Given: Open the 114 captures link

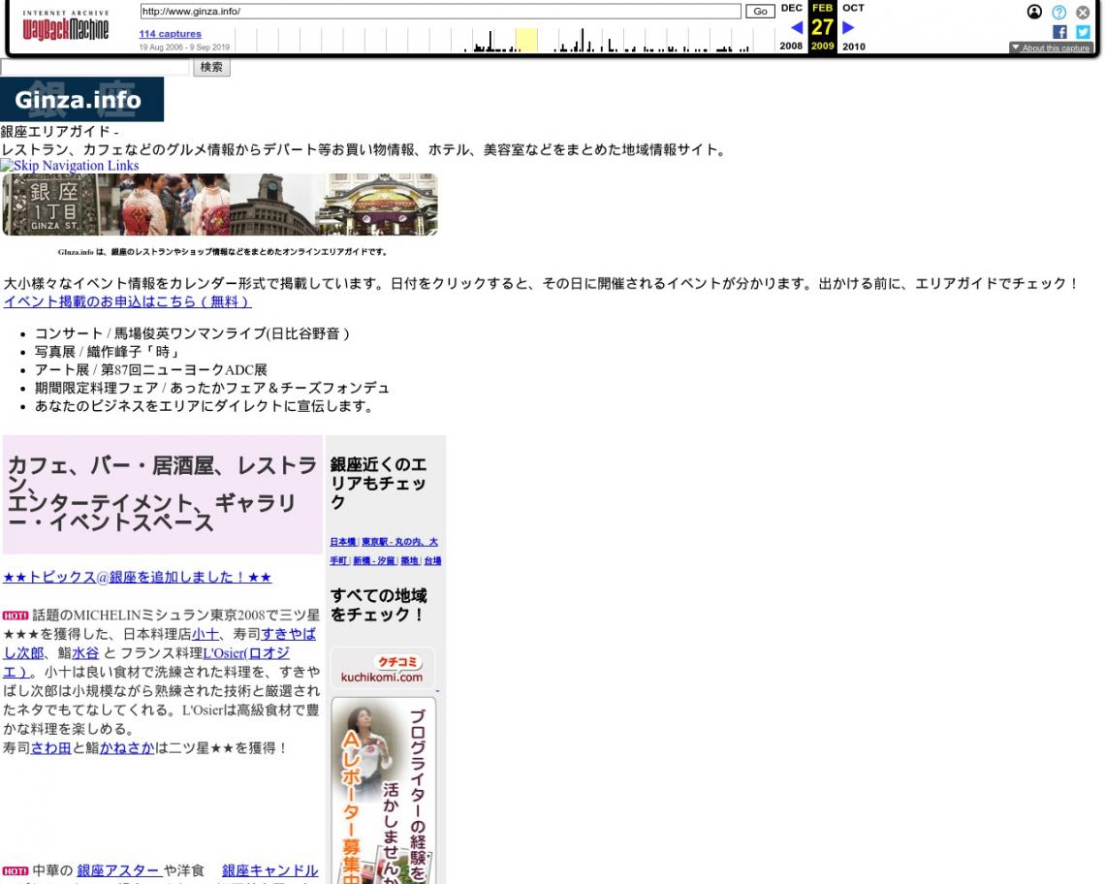Looking at the screenshot, I should coord(170,34).
